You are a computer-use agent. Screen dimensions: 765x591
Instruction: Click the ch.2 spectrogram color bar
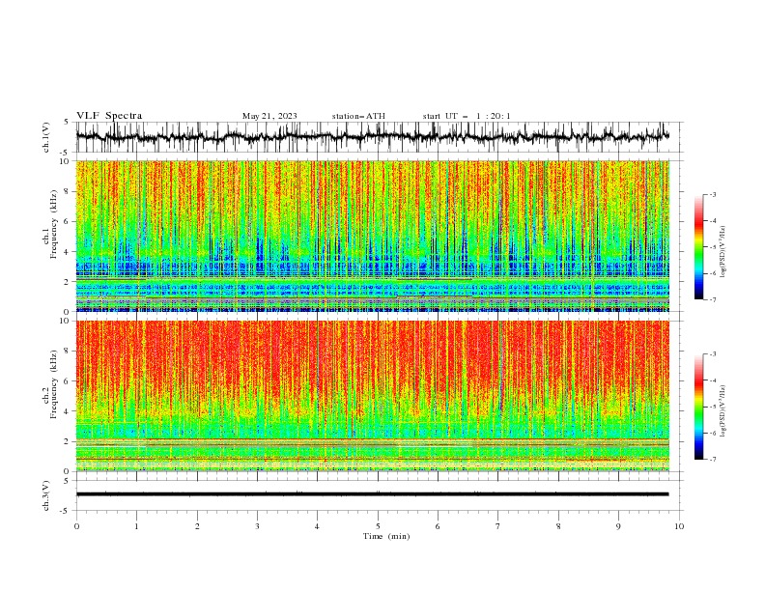699,407
